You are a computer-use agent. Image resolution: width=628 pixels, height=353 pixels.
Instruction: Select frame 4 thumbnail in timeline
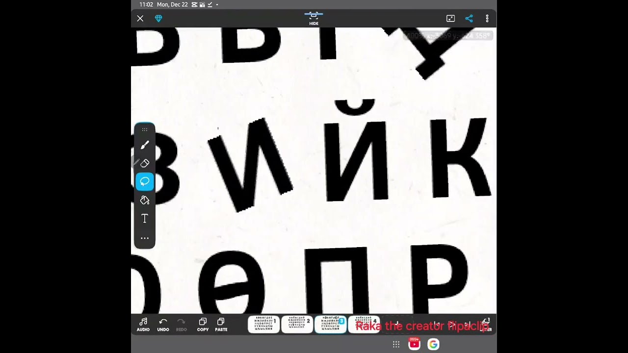364,324
